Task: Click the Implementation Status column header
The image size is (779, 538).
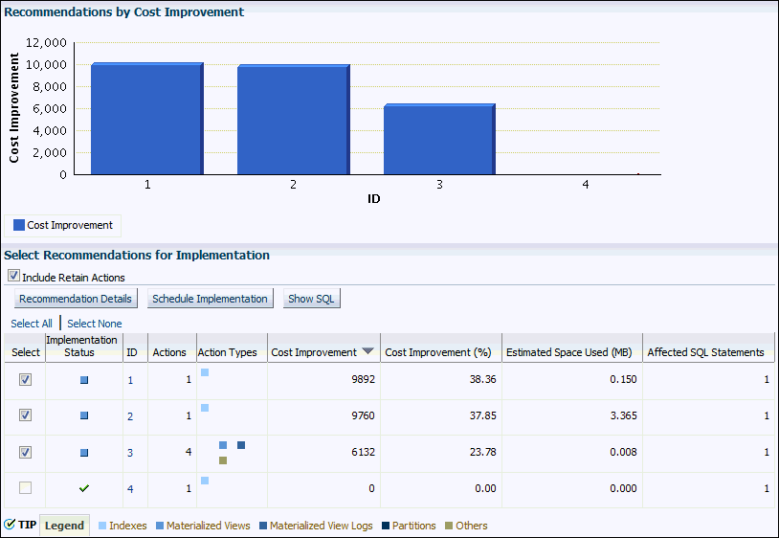Action: point(82,346)
